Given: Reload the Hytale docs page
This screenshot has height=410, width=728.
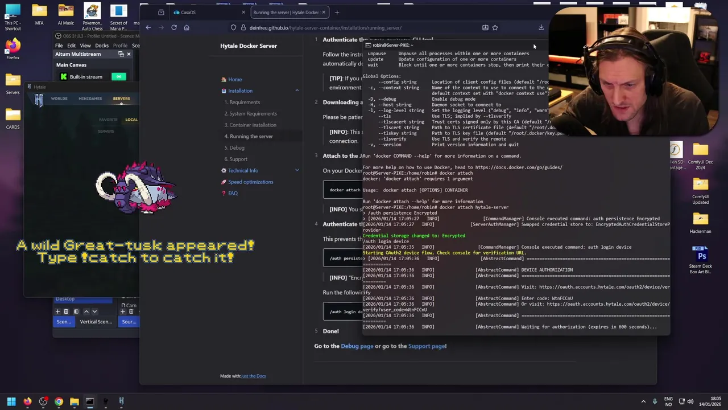Looking at the screenshot, I should pos(174,27).
